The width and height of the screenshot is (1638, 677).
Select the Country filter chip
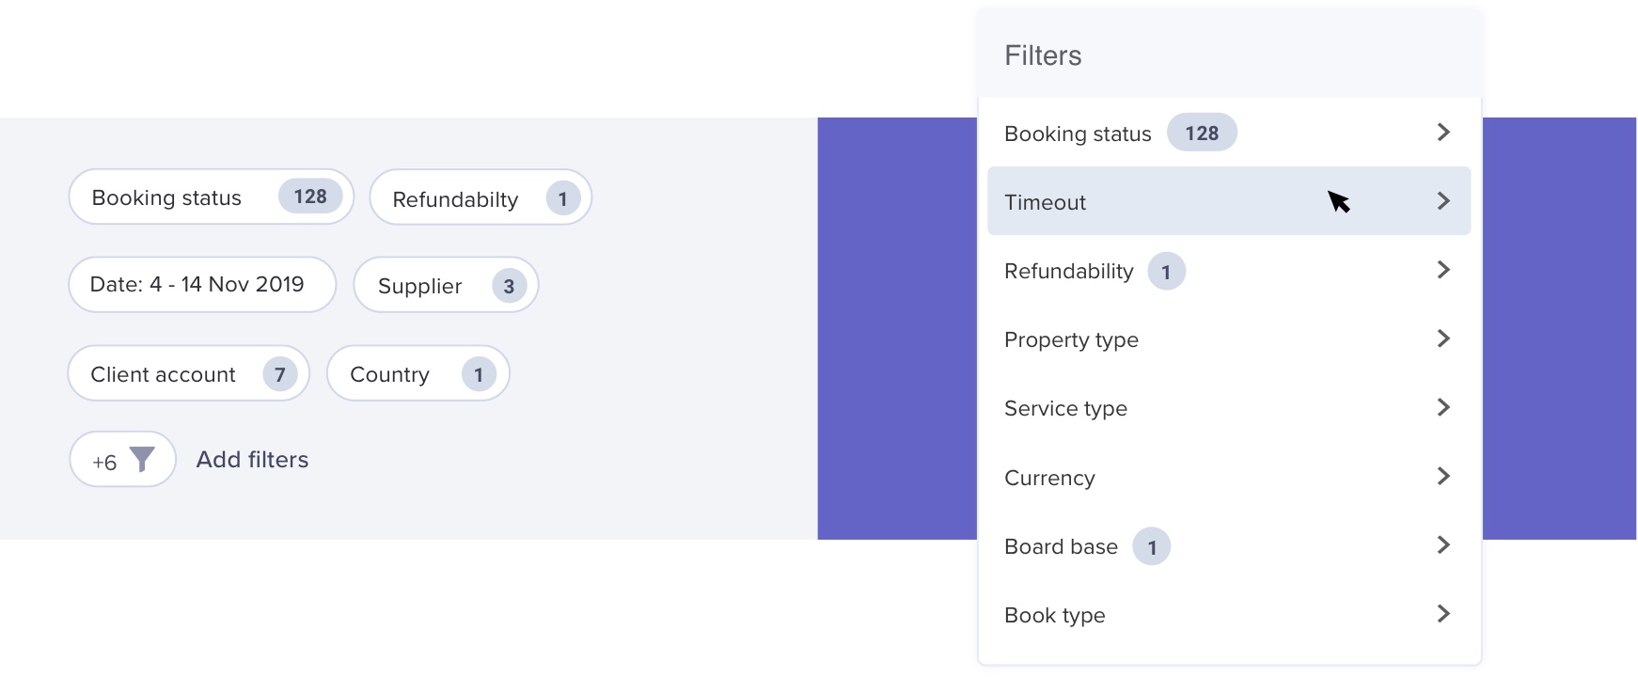click(417, 374)
